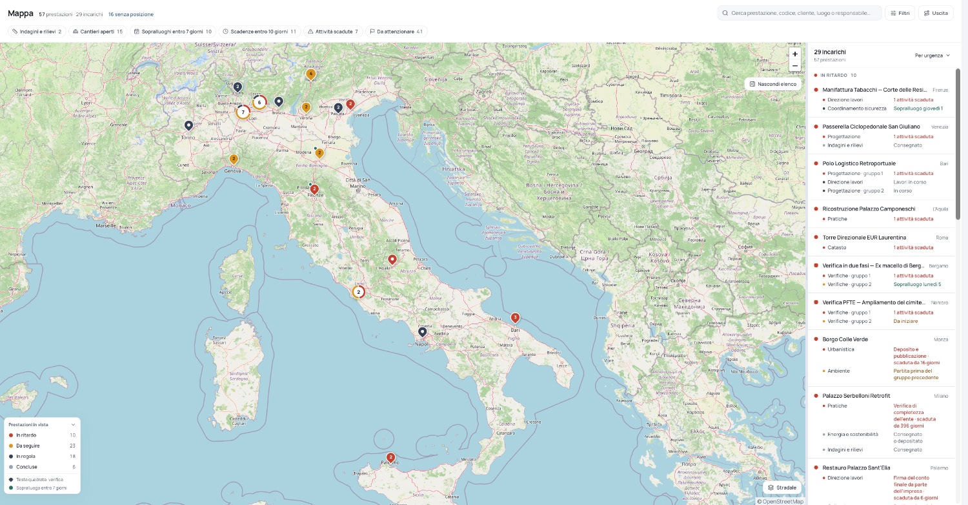This screenshot has height=505, width=968.
Task: Click Sopralluogo giovedì 1 status text
Action: tap(918, 108)
